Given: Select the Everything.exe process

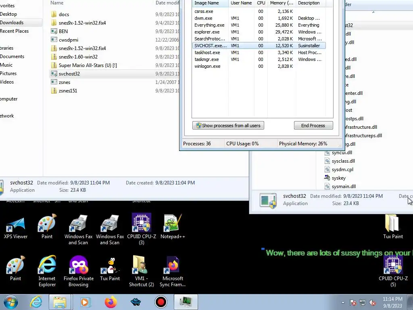Looking at the screenshot, I should [259, 25].
